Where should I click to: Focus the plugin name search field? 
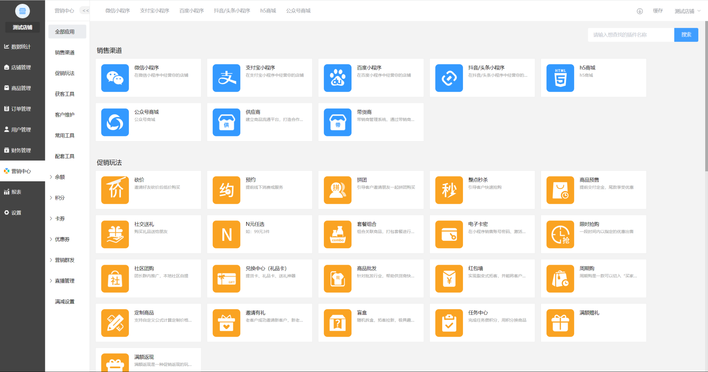[631, 35]
